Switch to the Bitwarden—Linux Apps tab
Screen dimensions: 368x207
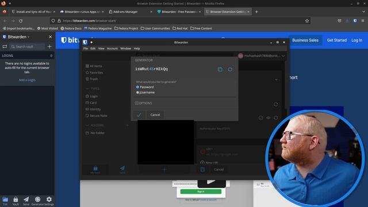(82, 11)
